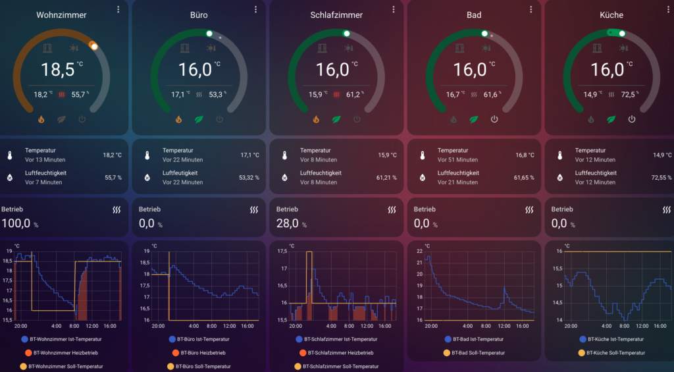This screenshot has width=674, height=372.
Task: Click the humidity drop icon in Wohnzimmer card
Action: tap(10, 178)
